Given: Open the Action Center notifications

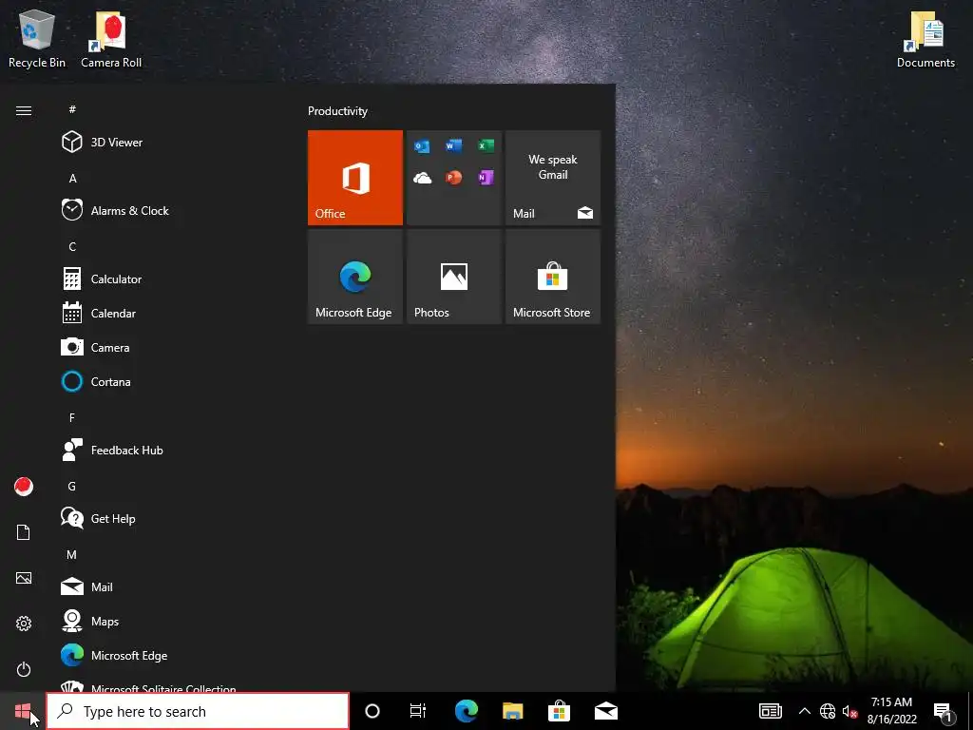Looking at the screenshot, I should tap(943, 711).
